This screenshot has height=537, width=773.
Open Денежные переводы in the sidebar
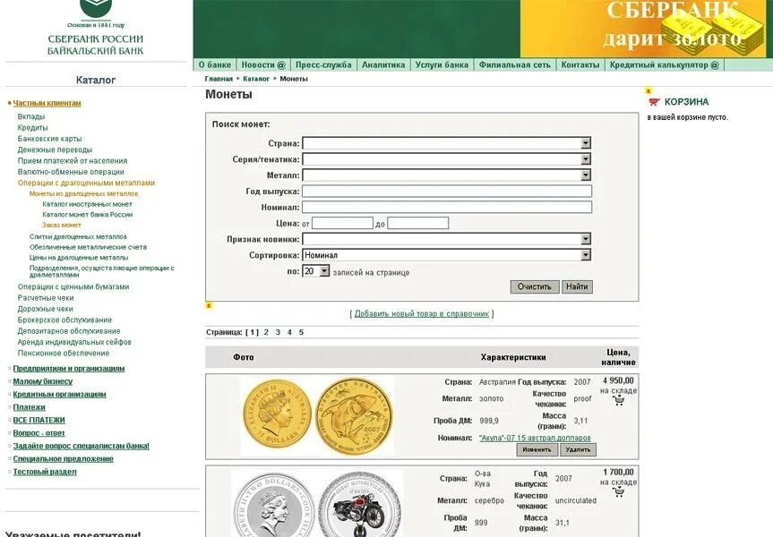tap(55, 149)
